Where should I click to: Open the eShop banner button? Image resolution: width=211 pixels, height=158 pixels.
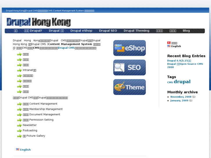coord(129,48)
